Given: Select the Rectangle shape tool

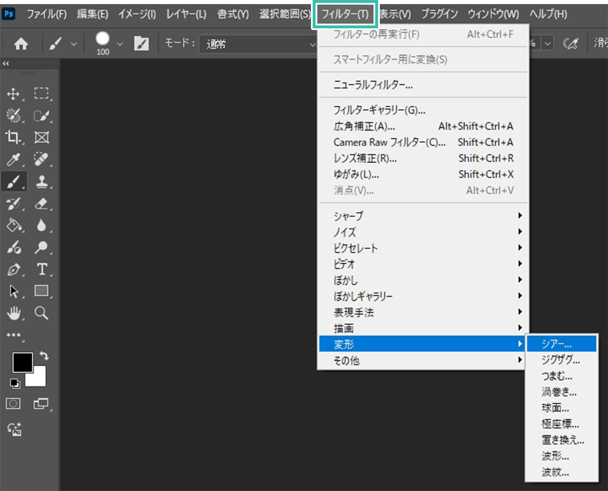Looking at the screenshot, I should (42, 290).
